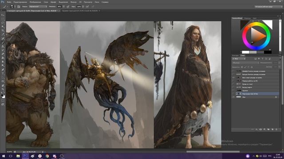Open the layer blend mode dropdown

[245, 63]
